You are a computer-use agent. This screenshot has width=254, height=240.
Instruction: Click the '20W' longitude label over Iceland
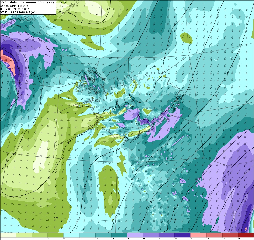[x=117, y=102]
